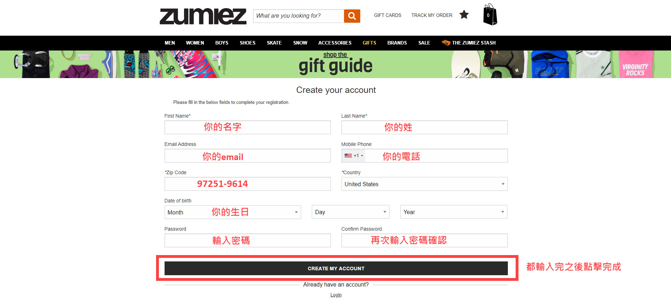Open the Gift Cards link
The image size is (671, 307).
[x=388, y=15]
